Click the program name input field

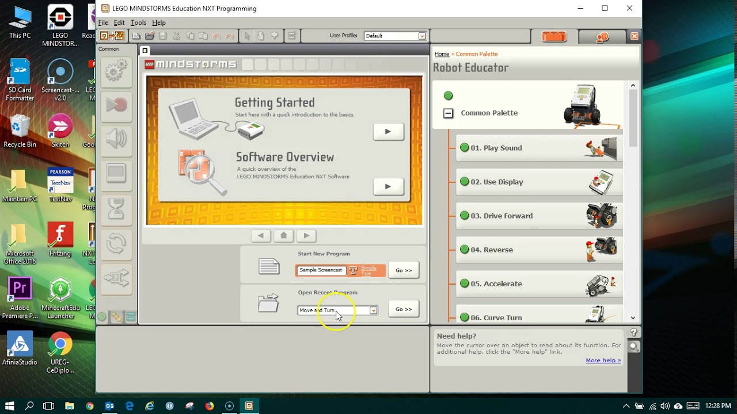pyautogui.click(x=321, y=270)
